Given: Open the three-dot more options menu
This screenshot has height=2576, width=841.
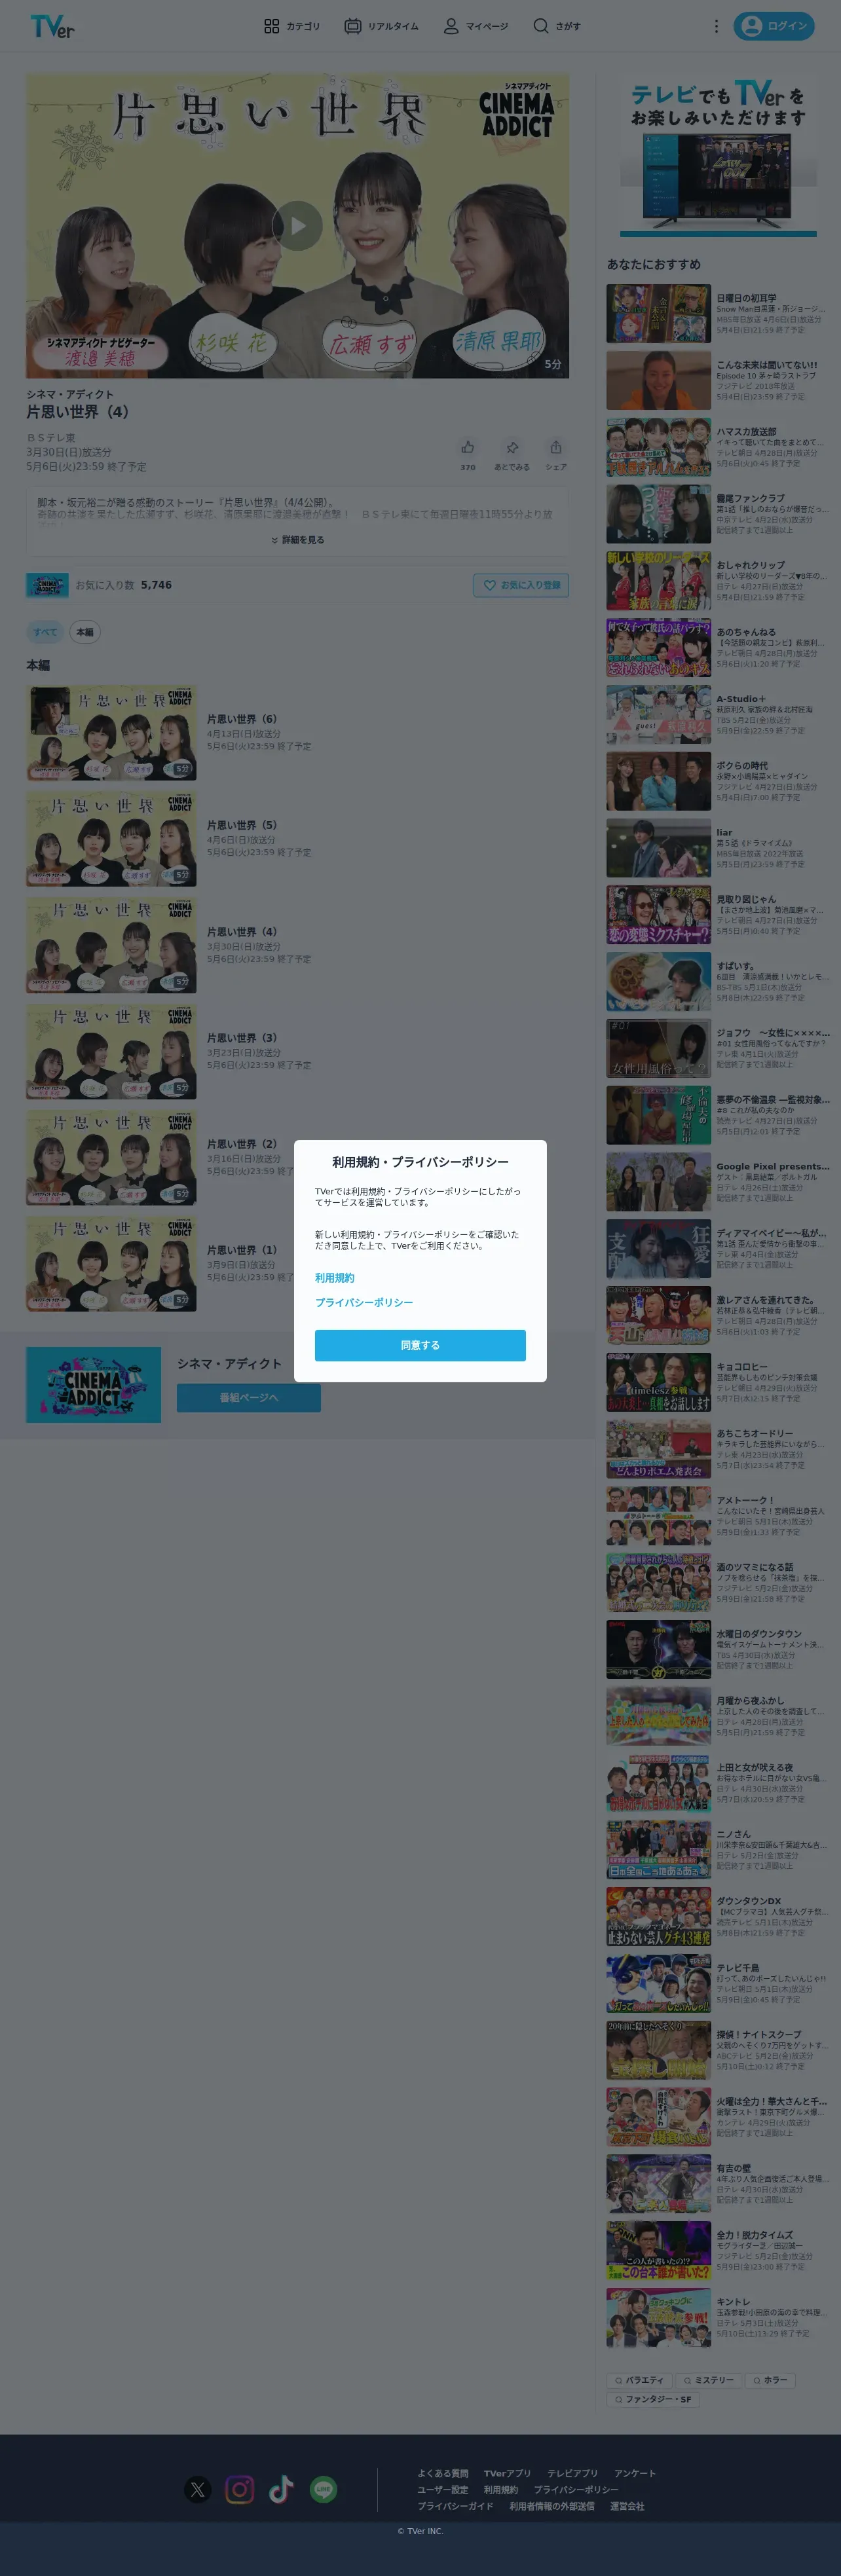Looking at the screenshot, I should [x=716, y=26].
